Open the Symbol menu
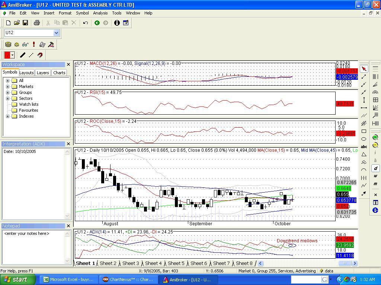Screen dimensions: 381x285 click(x=82, y=13)
